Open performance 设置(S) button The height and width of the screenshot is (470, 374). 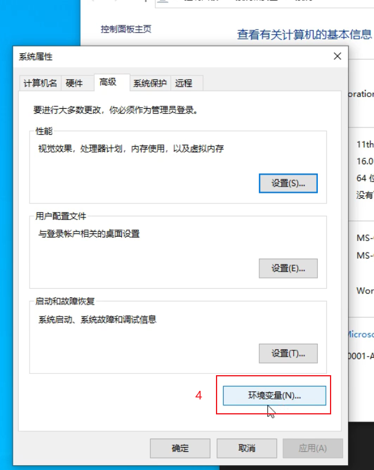pyautogui.click(x=288, y=183)
